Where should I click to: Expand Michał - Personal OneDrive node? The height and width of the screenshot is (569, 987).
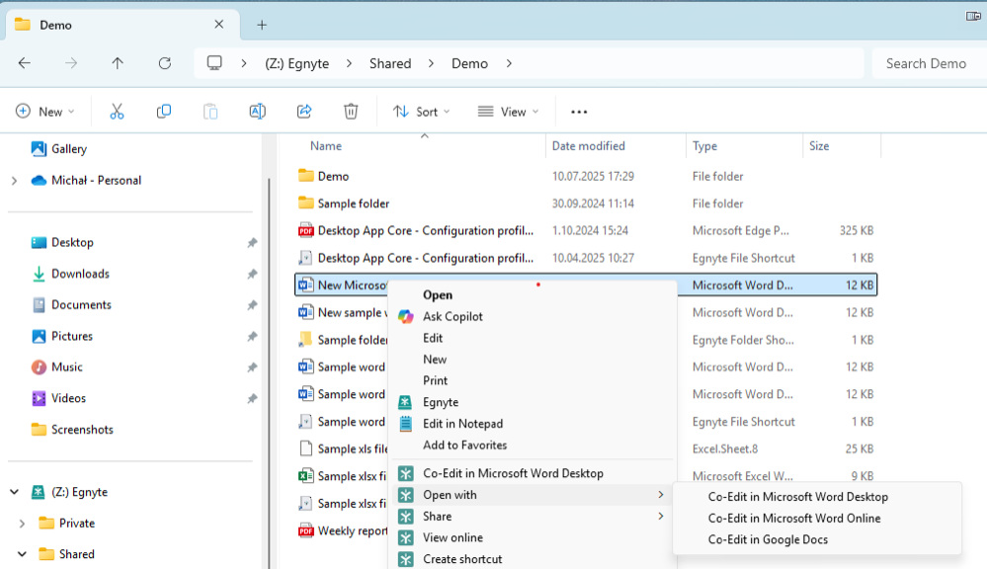point(14,181)
